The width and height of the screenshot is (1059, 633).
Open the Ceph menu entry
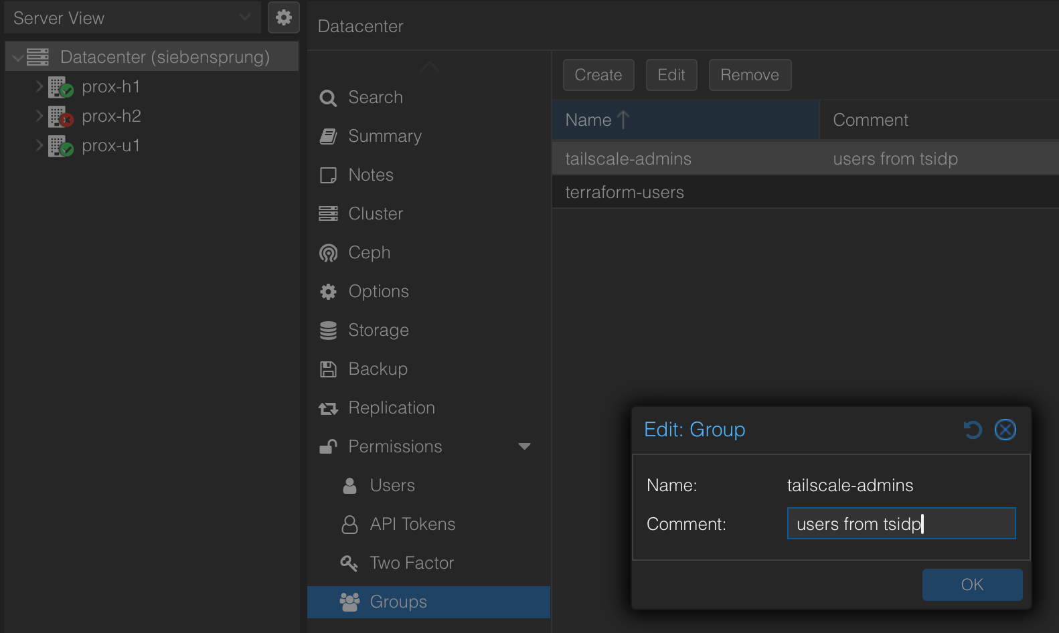(429, 253)
